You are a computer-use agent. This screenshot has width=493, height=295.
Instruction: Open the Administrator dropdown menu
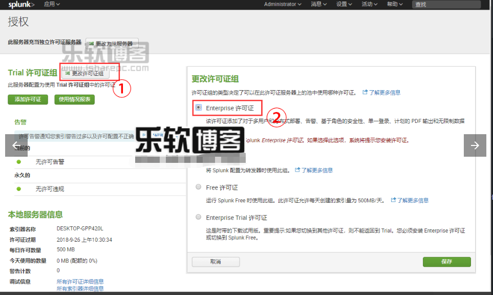tap(283, 4)
